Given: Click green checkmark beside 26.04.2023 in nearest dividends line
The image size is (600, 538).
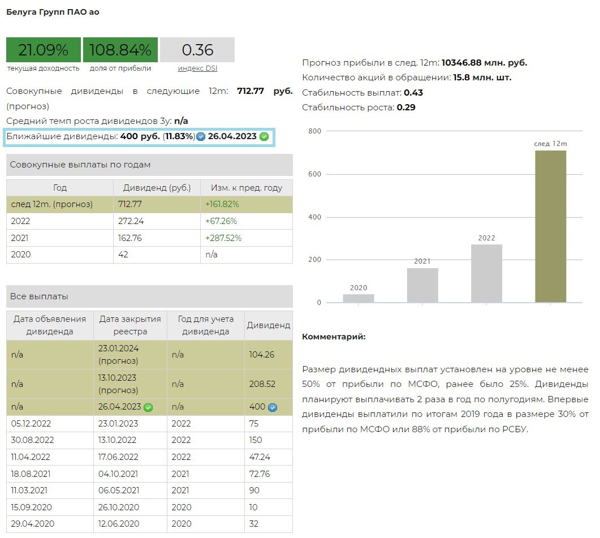Looking at the screenshot, I should coord(264,137).
